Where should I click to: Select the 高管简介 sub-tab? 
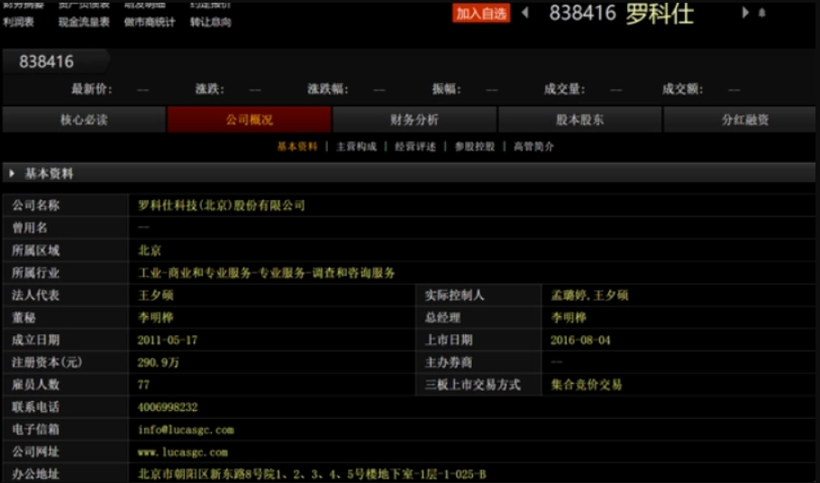533,146
